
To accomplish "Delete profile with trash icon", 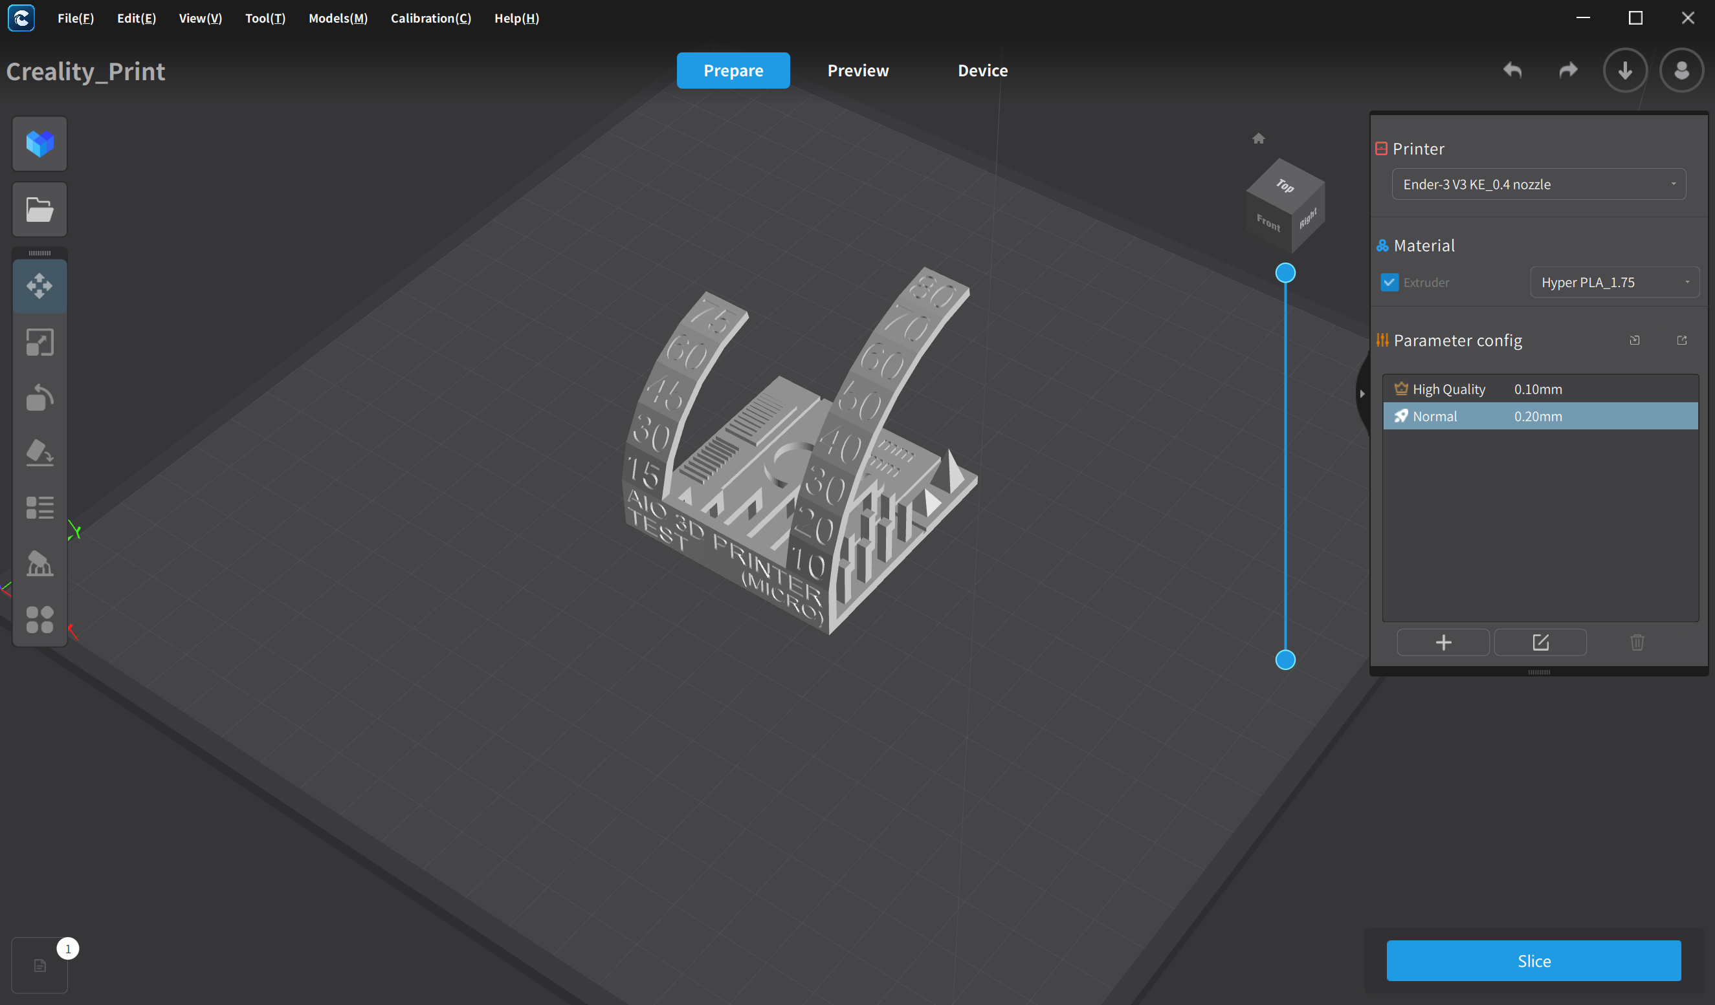I will [1637, 643].
